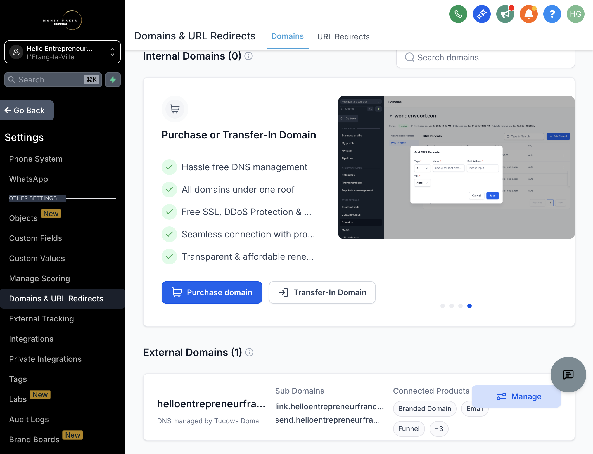Select the first carousel dot

442,306
